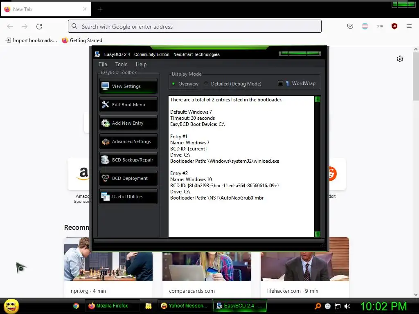Open Import bookmarks in bookmarks bar
Image resolution: width=419 pixels, height=314 pixels.
pyautogui.click(x=31, y=40)
